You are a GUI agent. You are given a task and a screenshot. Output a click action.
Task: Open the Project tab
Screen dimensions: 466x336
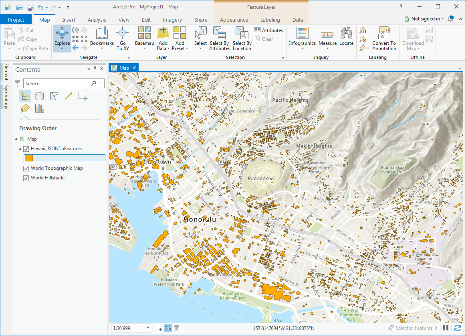coord(16,20)
